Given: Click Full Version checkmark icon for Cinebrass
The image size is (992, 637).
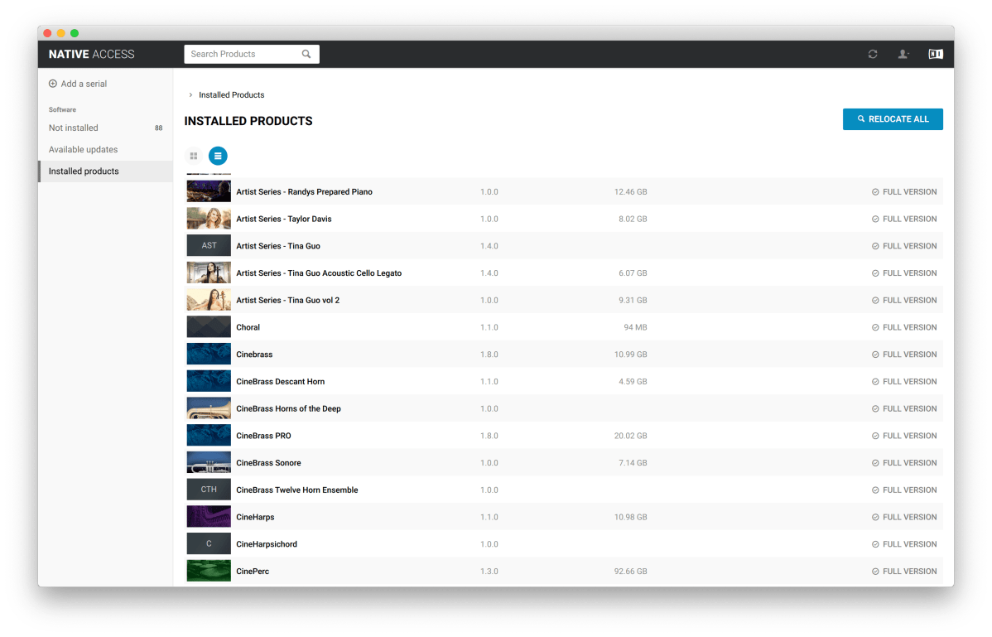Looking at the screenshot, I should 875,355.
